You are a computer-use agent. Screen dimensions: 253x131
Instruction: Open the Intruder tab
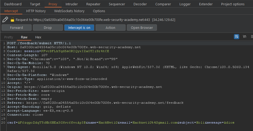coord(72,4)
